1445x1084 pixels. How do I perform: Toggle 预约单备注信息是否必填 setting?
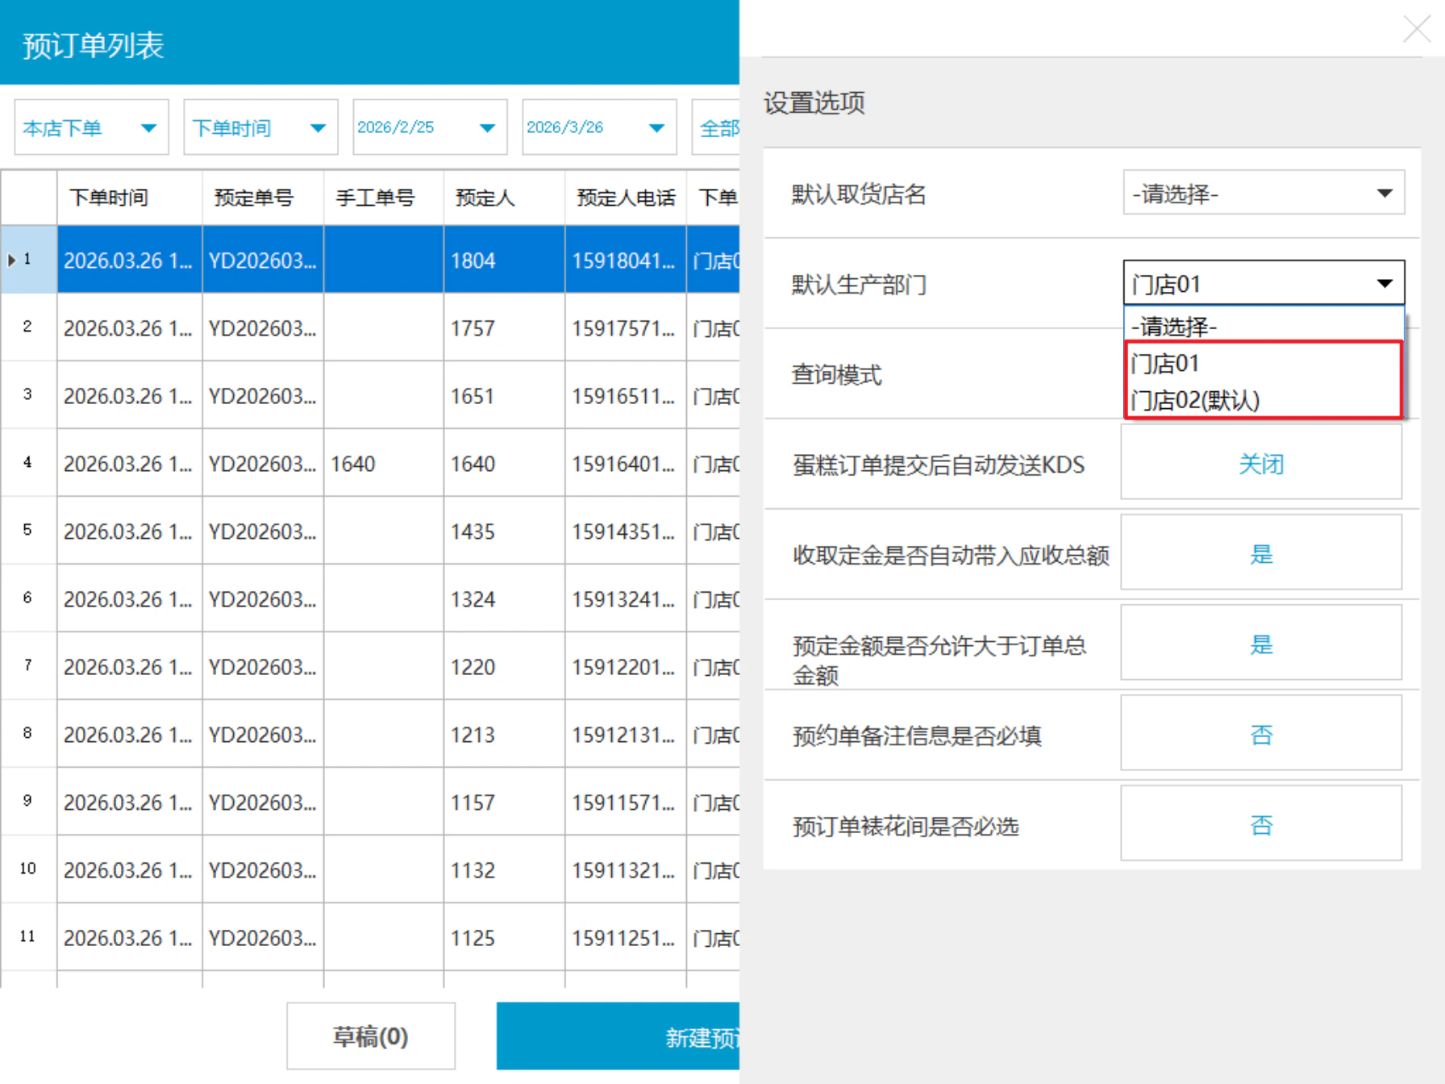1261,735
